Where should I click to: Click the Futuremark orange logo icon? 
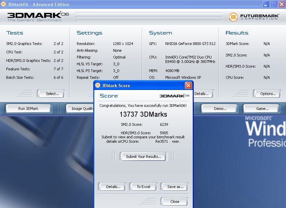(233, 17)
